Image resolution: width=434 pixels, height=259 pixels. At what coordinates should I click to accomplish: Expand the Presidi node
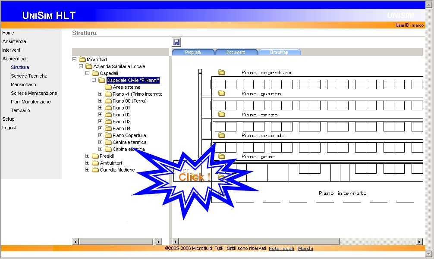coord(87,156)
